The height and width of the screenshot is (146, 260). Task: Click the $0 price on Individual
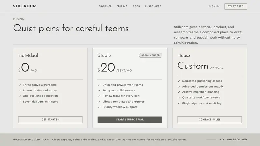coord(24,67)
